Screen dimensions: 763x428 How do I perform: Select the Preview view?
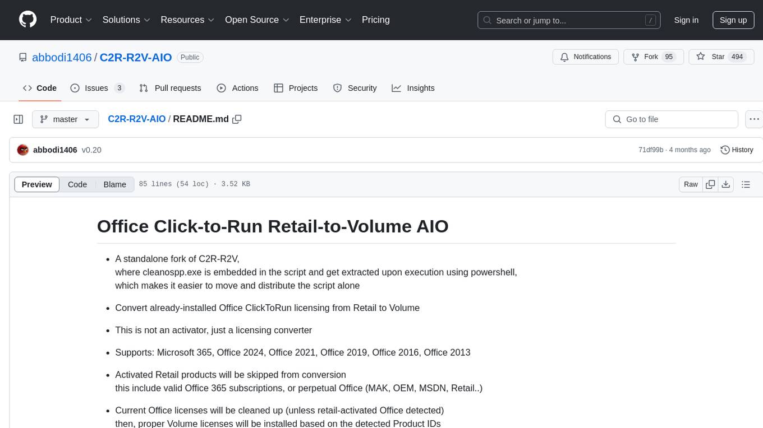(x=37, y=184)
